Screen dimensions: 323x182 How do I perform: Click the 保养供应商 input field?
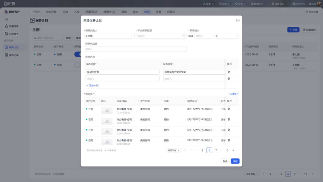135,49
